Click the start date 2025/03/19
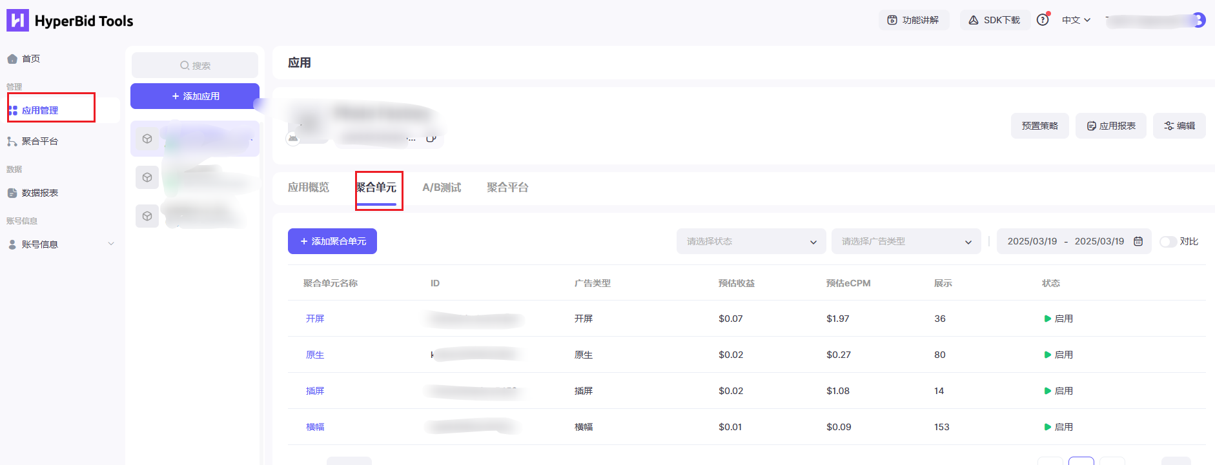The image size is (1215, 465). (x=1032, y=241)
